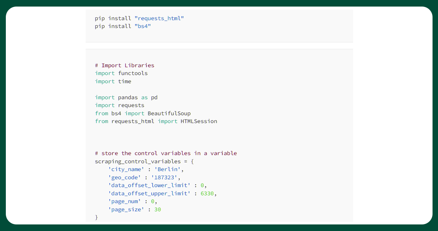The image size is (438, 231).
Task: Click the closing curly brace of the dictionary
Action: (x=97, y=218)
